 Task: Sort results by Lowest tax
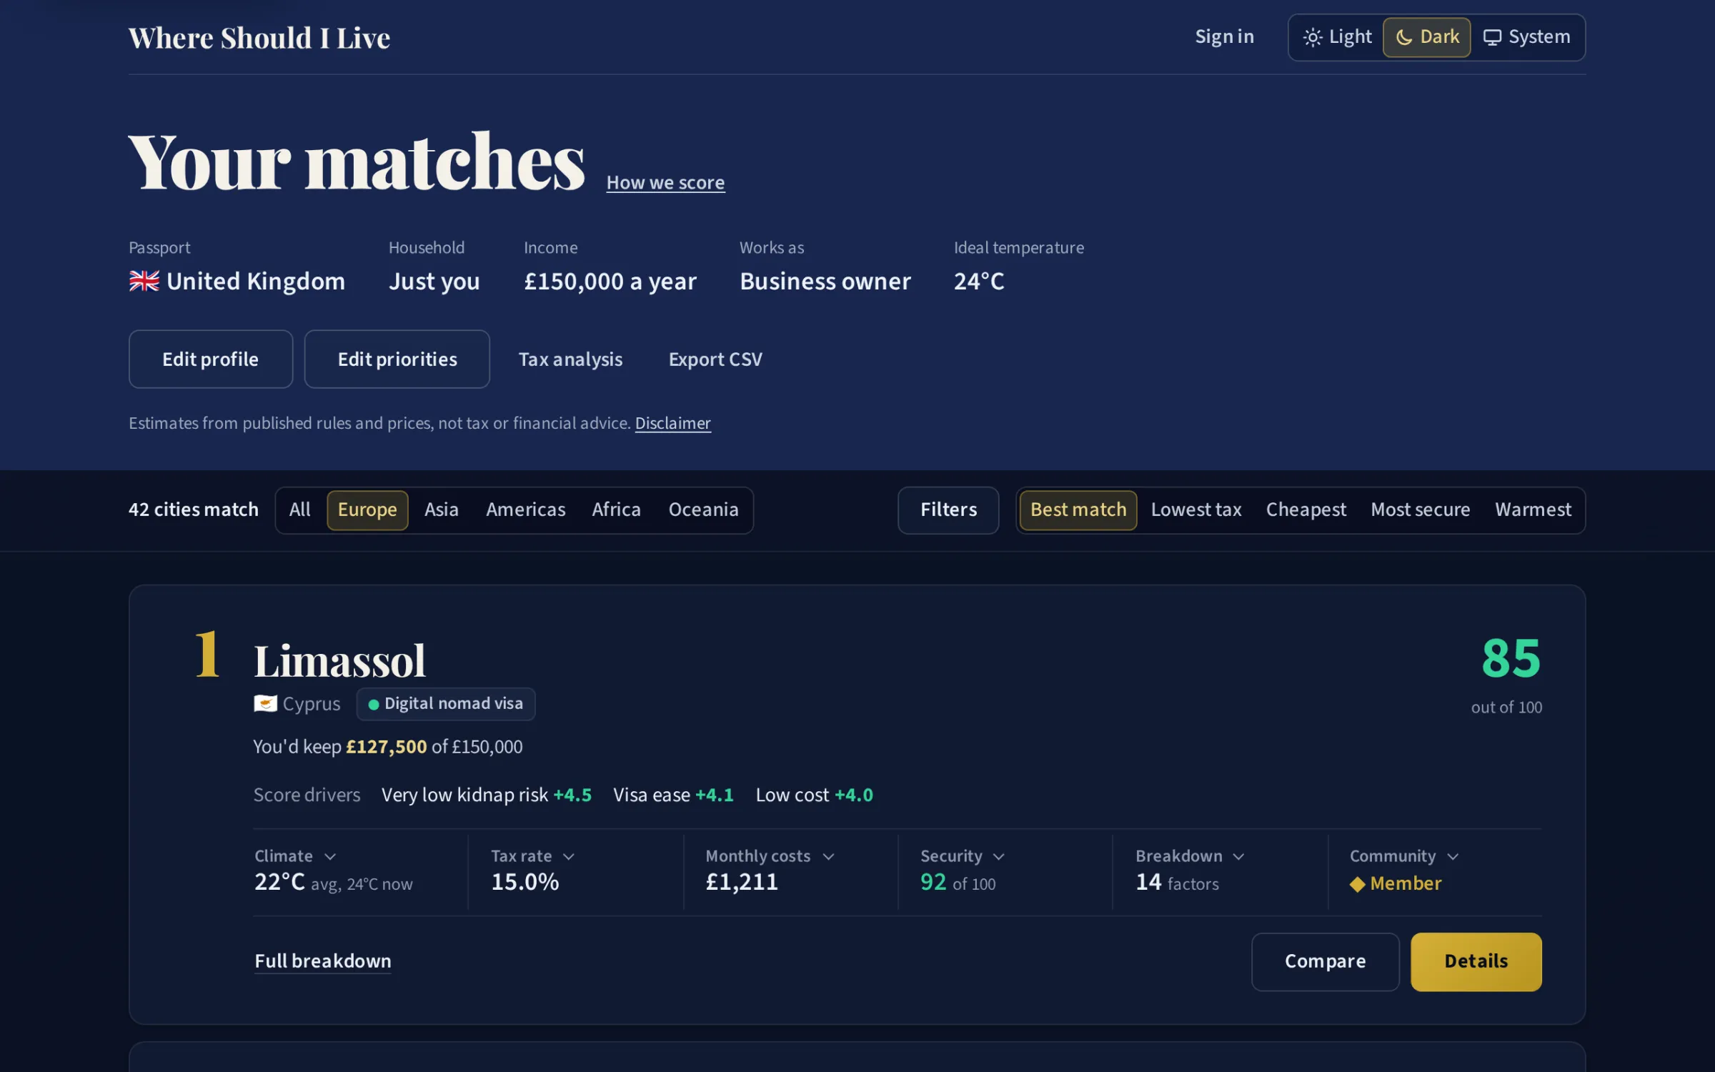point(1196,510)
